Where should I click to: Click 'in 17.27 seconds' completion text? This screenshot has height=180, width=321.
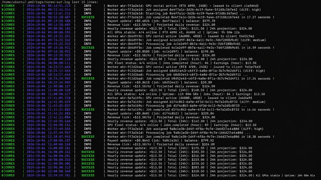click(x=256, y=17)
